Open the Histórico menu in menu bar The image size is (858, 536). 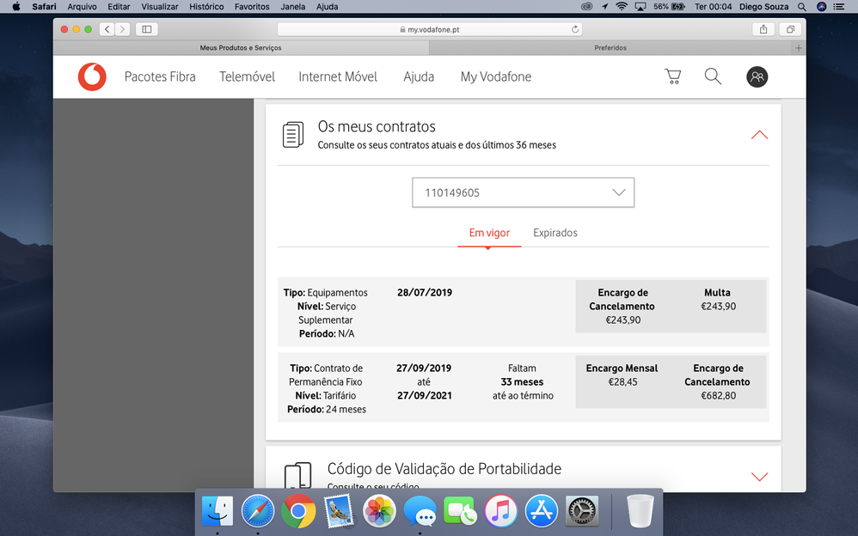coord(206,7)
